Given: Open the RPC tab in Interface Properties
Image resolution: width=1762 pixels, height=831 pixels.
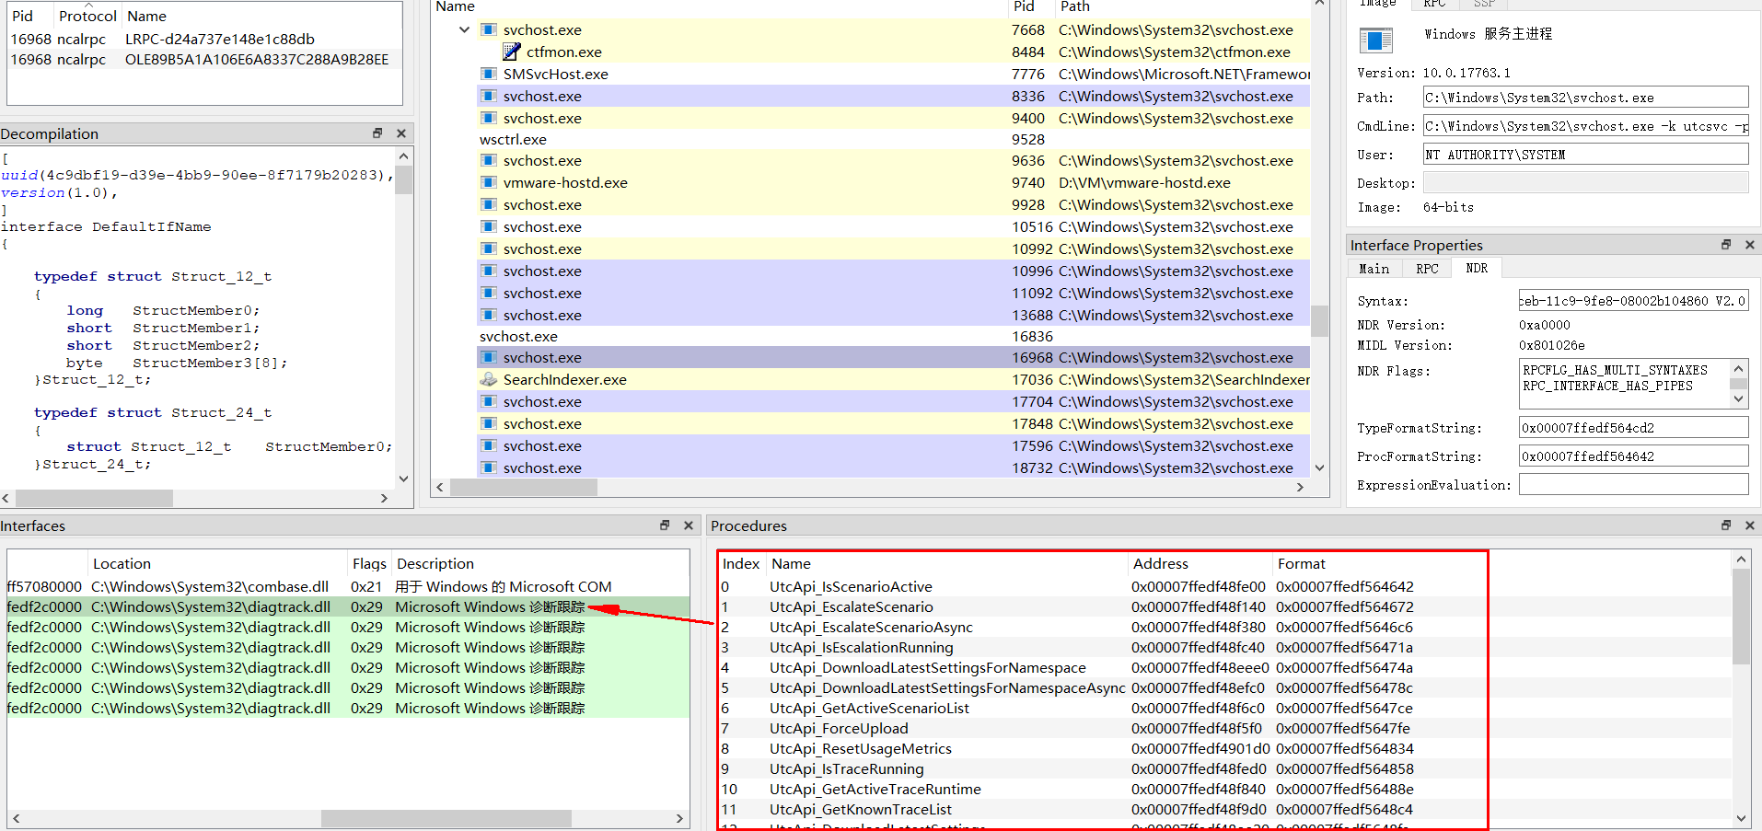Looking at the screenshot, I should coord(1426,268).
